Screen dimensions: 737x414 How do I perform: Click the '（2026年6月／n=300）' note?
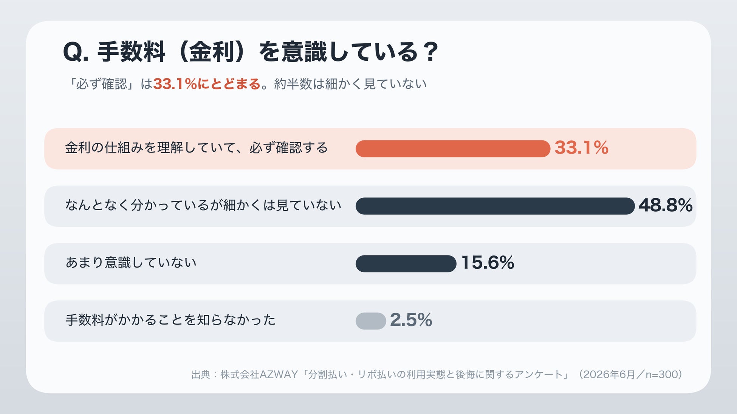pyautogui.click(x=630, y=374)
